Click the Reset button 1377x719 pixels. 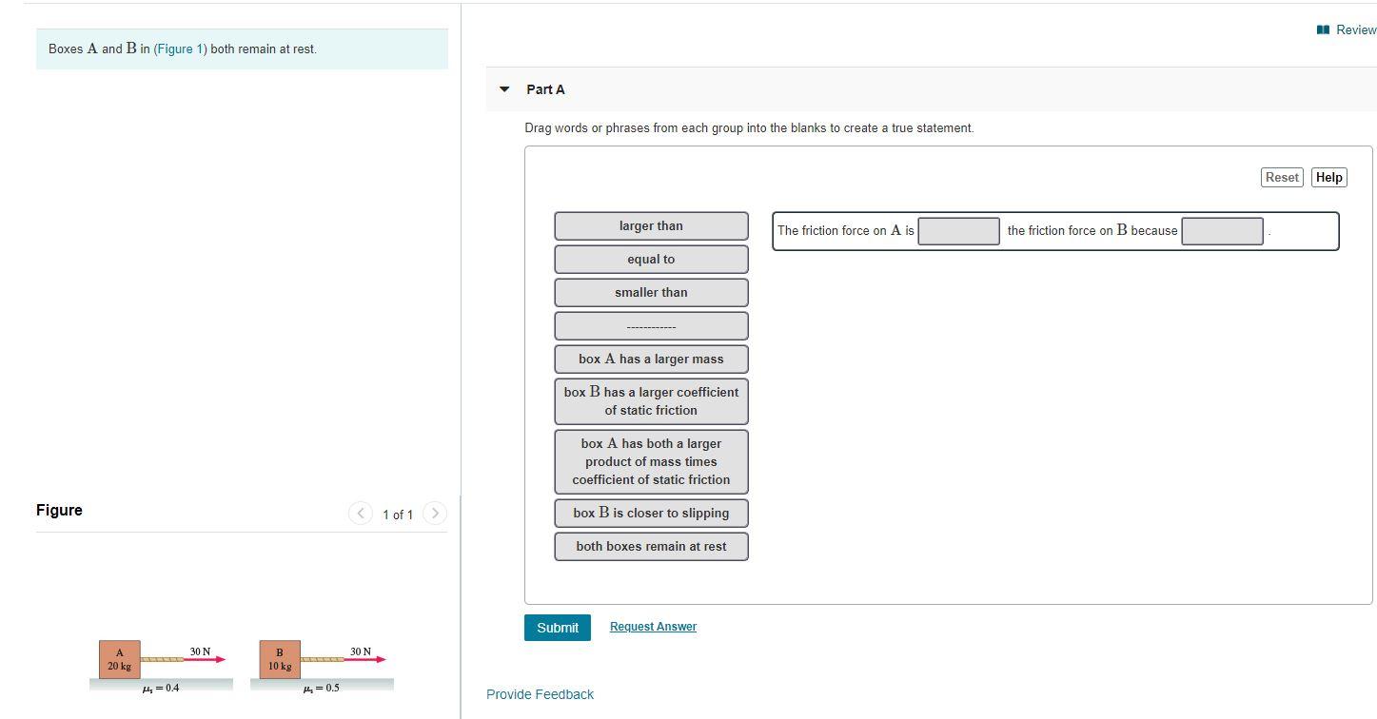pyautogui.click(x=1281, y=177)
